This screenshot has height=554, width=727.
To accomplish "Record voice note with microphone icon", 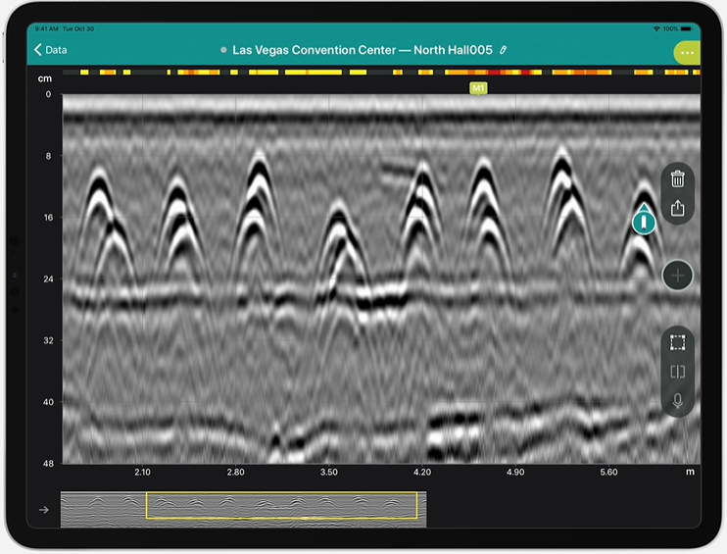I will click(677, 400).
